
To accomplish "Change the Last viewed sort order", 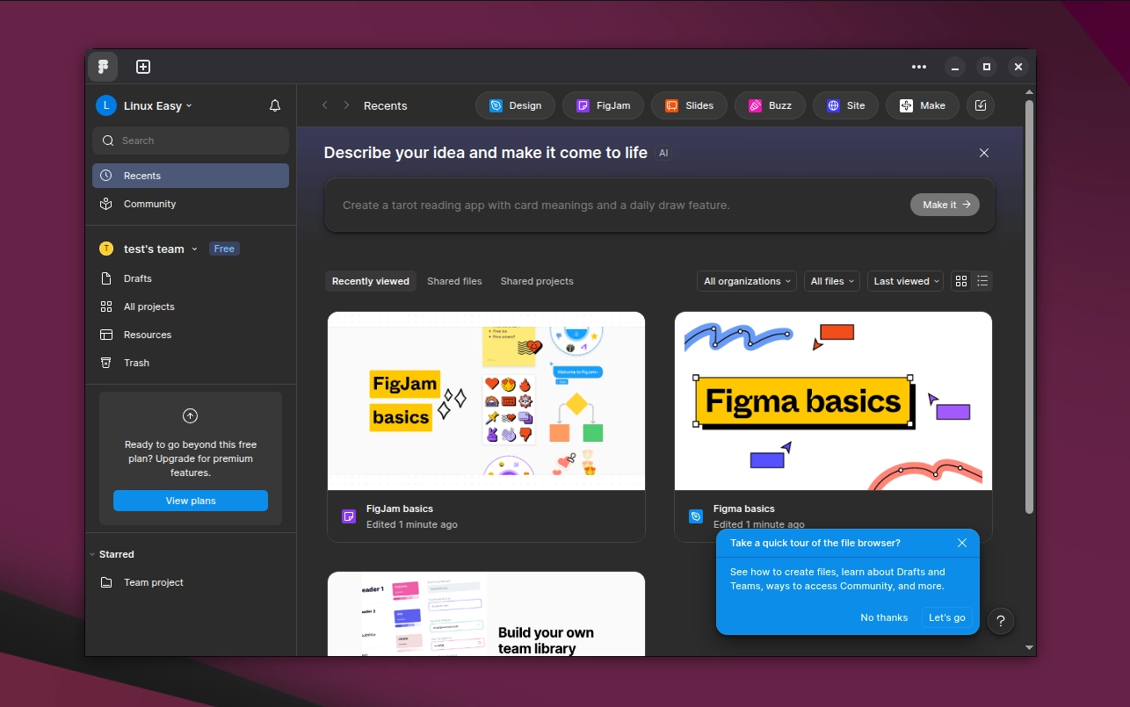I will pos(905,280).
